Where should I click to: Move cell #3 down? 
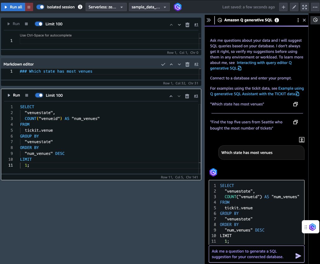[179, 96]
